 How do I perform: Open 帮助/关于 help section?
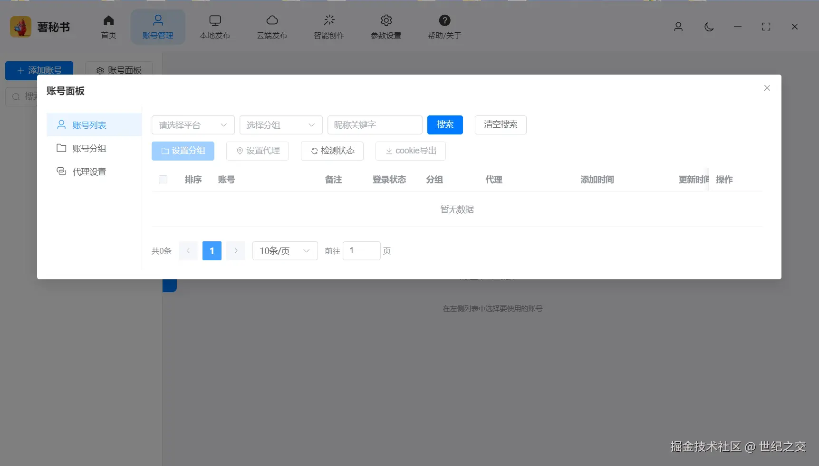pos(444,26)
